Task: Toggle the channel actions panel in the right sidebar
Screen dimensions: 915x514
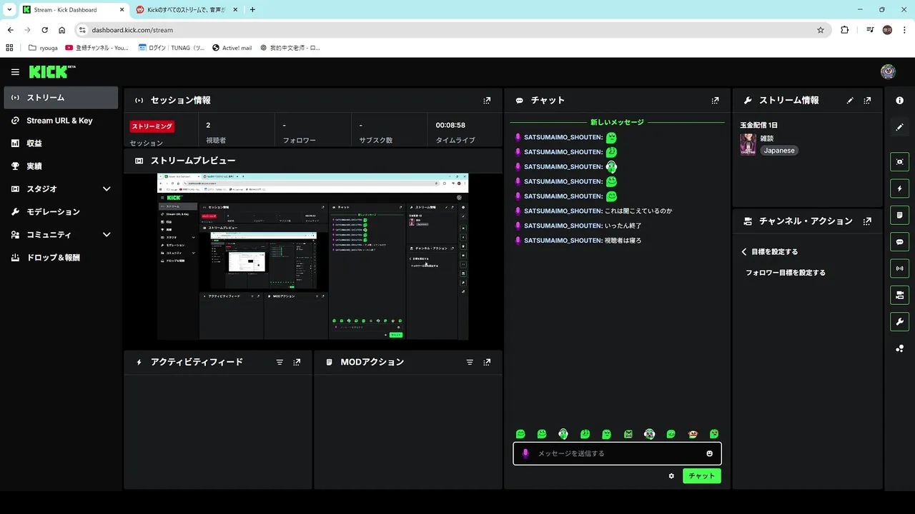Action: [x=899, y=295]
